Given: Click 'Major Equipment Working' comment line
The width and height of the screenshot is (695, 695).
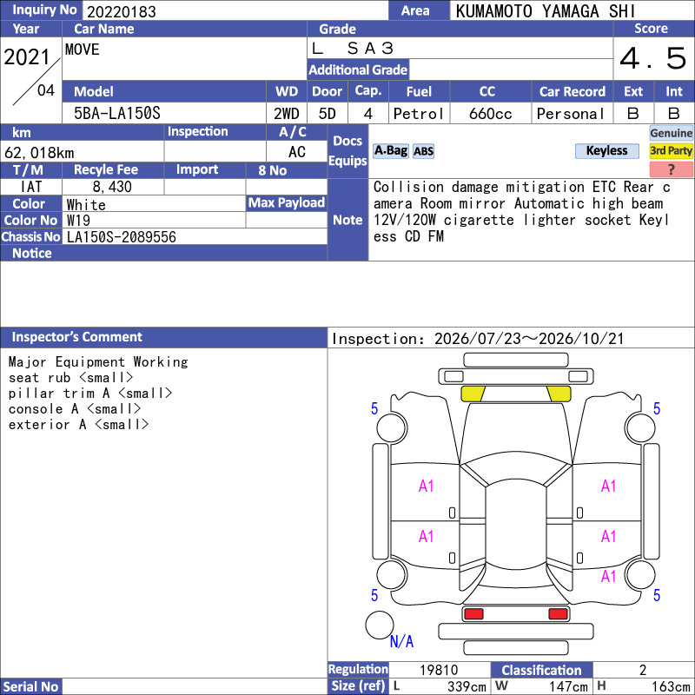Looking at the screenshot, I should coord(98,362).
